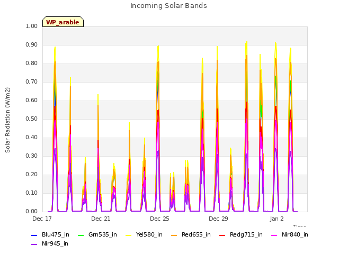Click the blue Blu475_in legend swatch
This screenshot has width=339, height=254.
coord(34,235)
